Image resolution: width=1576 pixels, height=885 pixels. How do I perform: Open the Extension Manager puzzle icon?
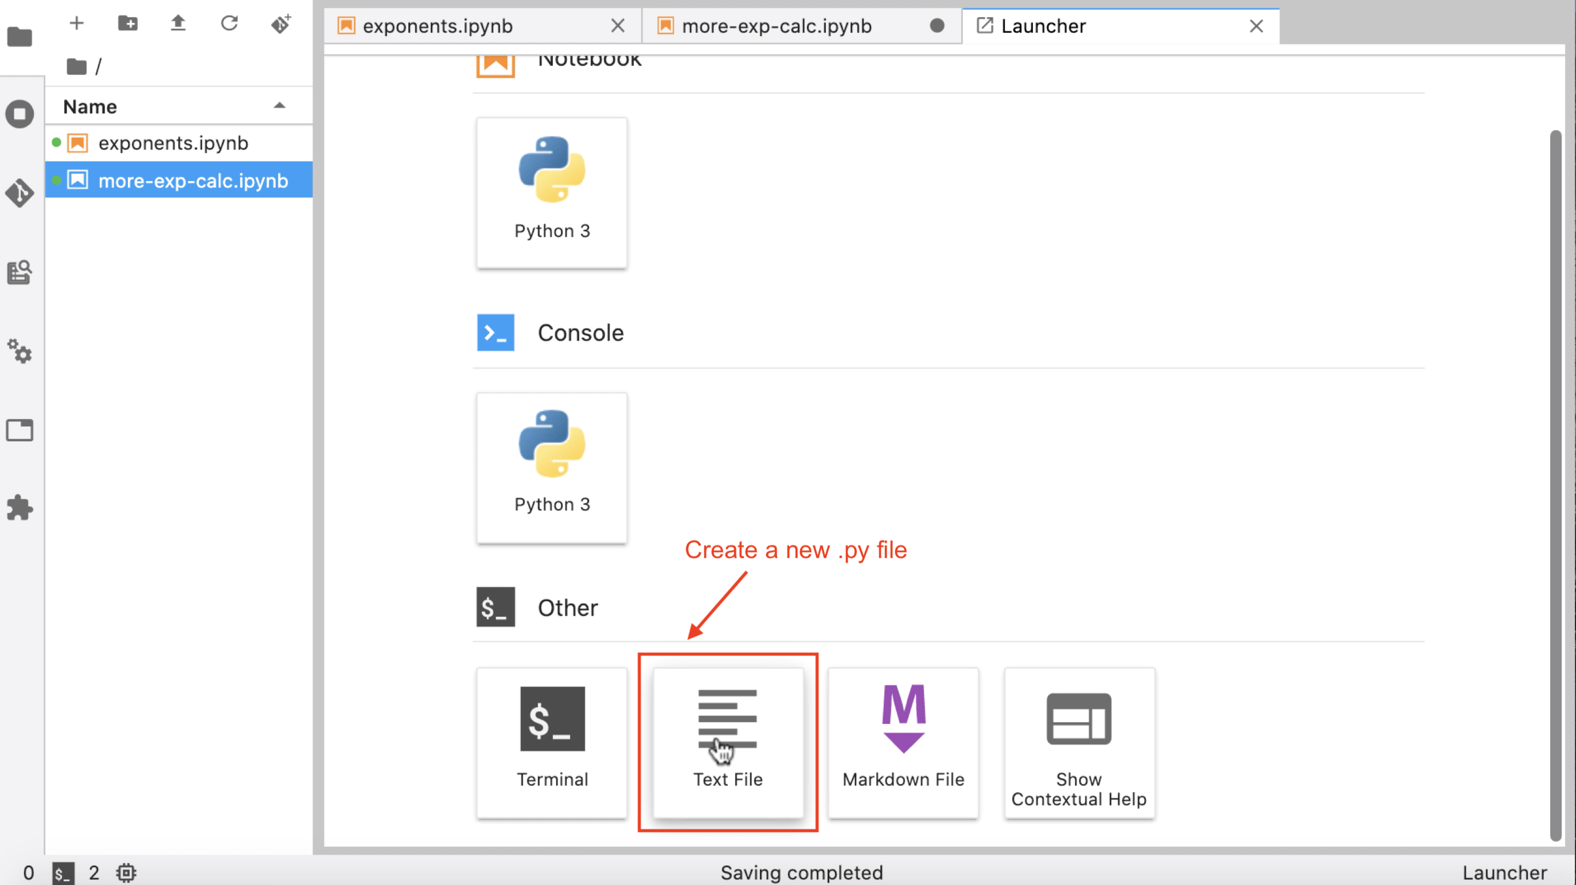19,508
